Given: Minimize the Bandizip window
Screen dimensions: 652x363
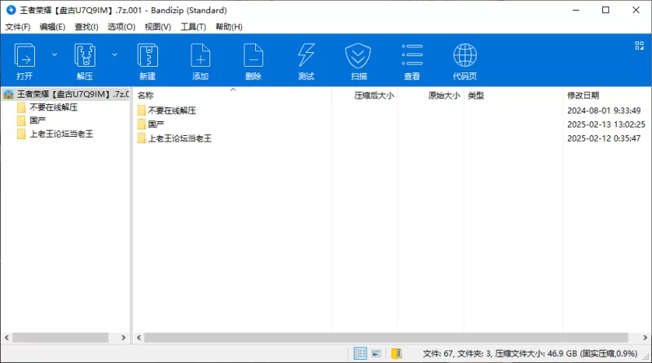Looking at the screenshot, I should click(576, 10).
